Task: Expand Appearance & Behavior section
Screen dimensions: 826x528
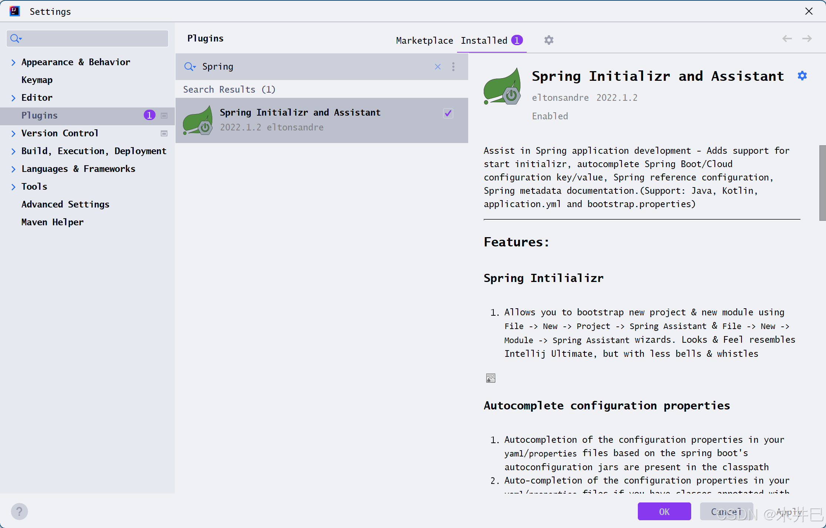Action: click(13, 62)
